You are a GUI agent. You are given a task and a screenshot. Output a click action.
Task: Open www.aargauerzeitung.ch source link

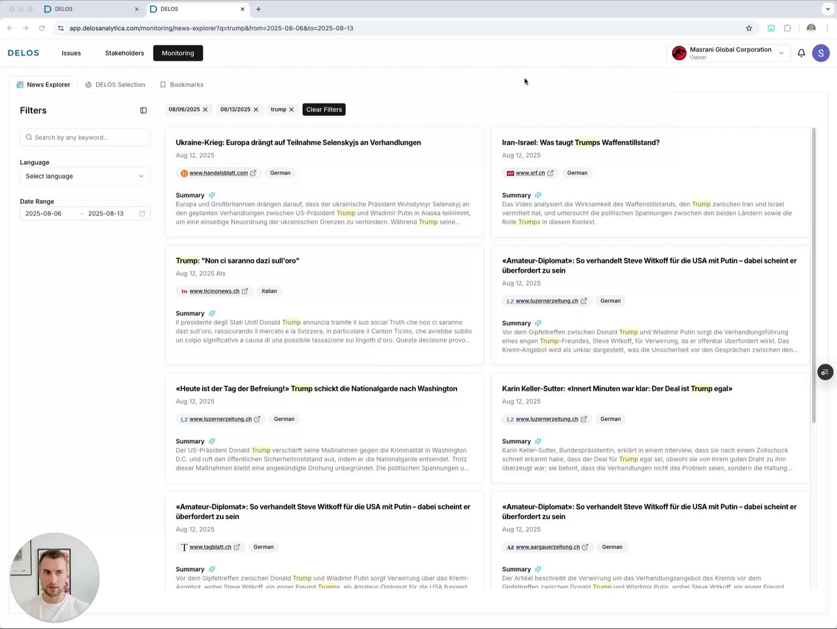coord(548,547)
